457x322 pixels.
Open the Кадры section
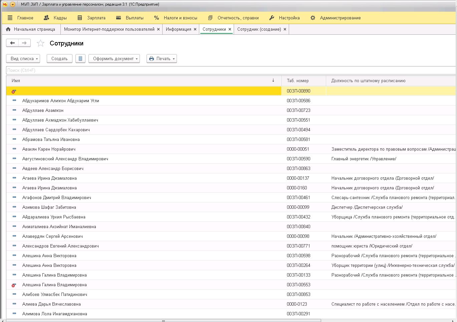[55, 18]
